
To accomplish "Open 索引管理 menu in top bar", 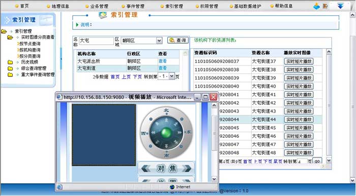I will tap(174, 6).
